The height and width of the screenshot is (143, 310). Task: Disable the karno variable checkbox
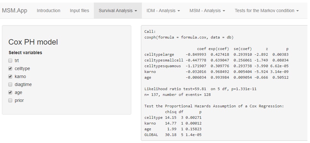pos(10,76)
